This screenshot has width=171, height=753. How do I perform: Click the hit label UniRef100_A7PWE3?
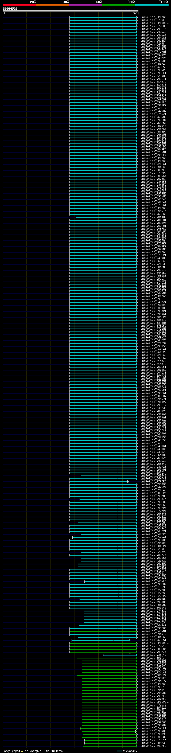click(153, 20)
